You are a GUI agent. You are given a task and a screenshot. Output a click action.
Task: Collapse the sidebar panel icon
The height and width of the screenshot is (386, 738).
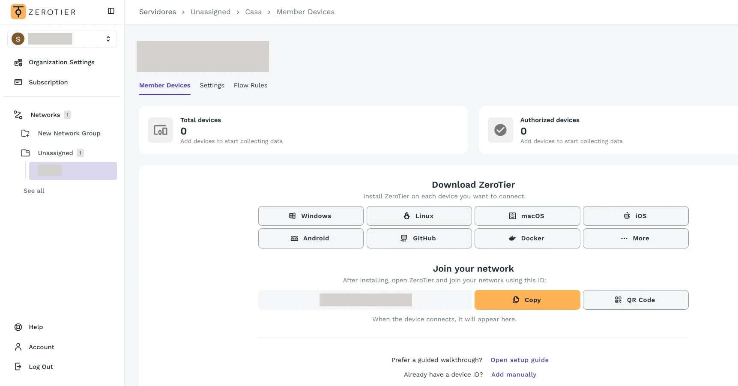tap(111, 11)
